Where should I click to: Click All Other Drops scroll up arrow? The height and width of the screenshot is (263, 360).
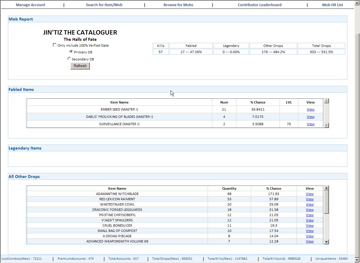point(326,188)
